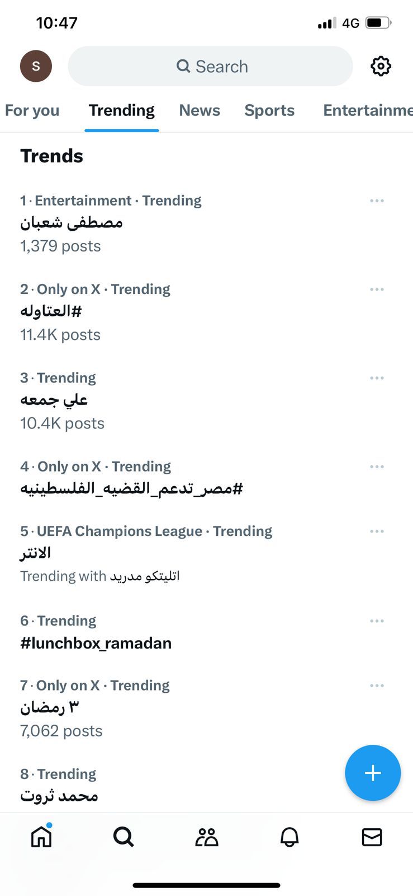Open the trend with 7,062 posts
The width and height of the screenshot is (413, 896).
(50, 708)
